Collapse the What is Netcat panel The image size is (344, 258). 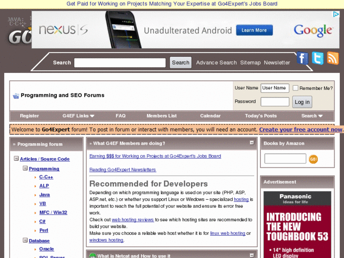click(252, 255)
